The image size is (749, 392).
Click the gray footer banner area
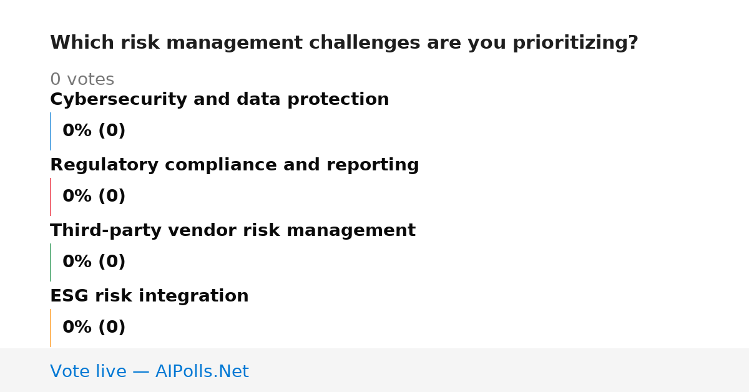tap(374, 370)
